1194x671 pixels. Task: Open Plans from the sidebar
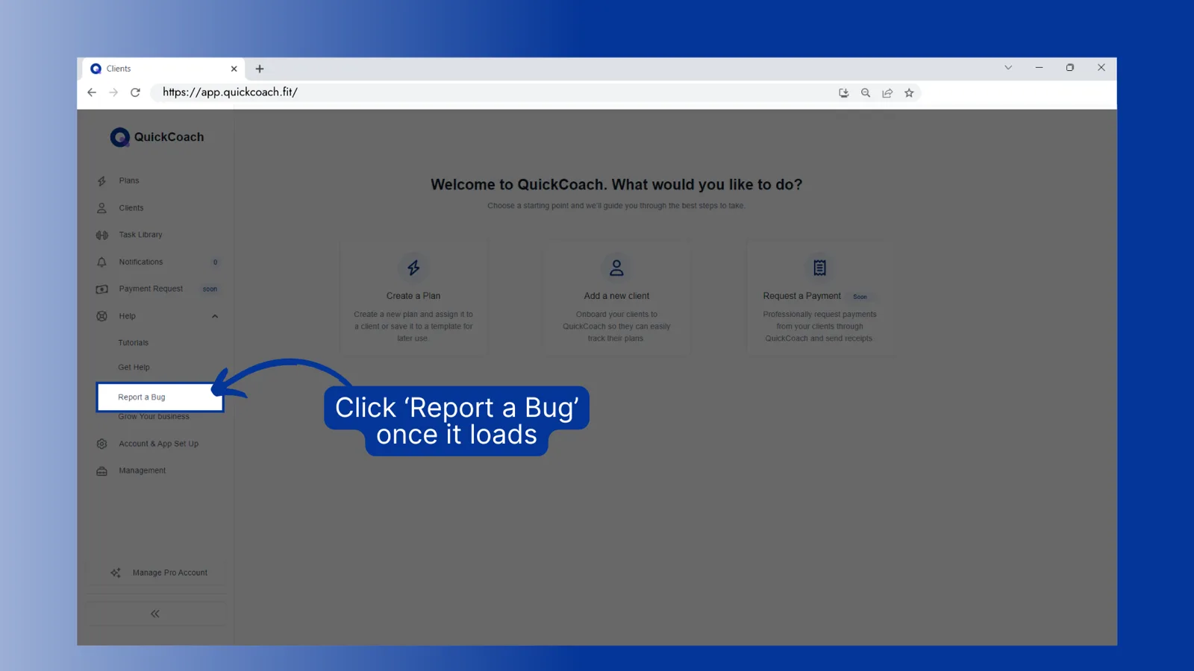point(128,180)
